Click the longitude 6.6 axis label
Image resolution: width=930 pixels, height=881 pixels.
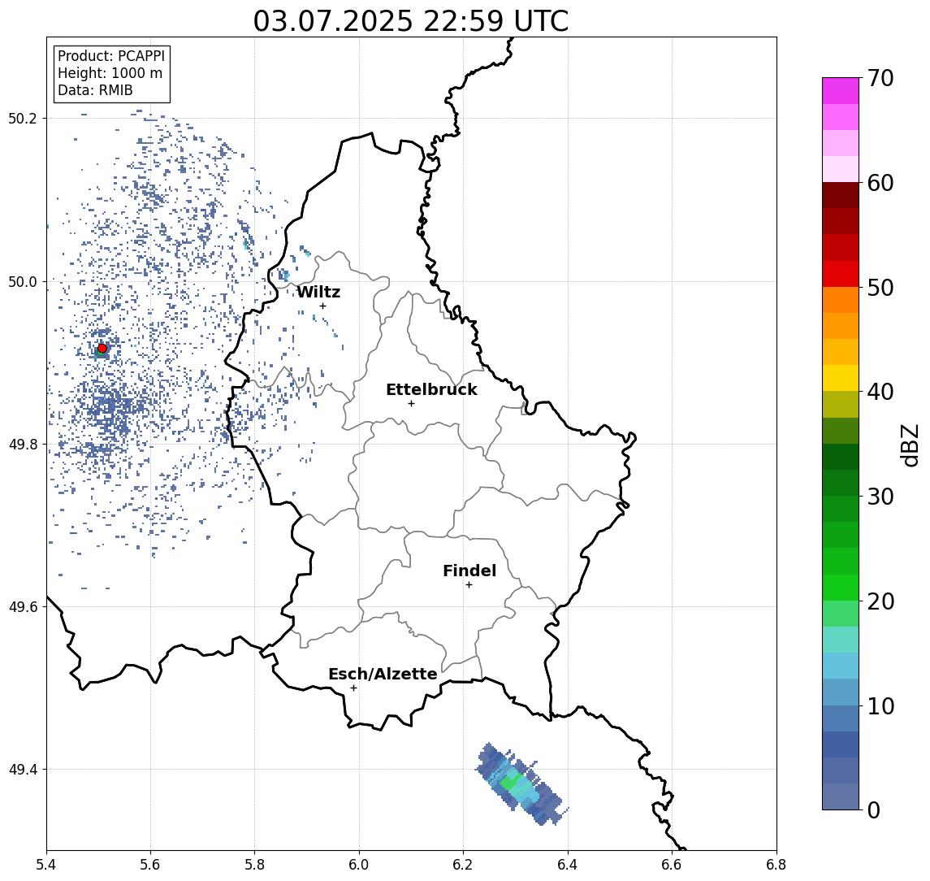(673, 865)
